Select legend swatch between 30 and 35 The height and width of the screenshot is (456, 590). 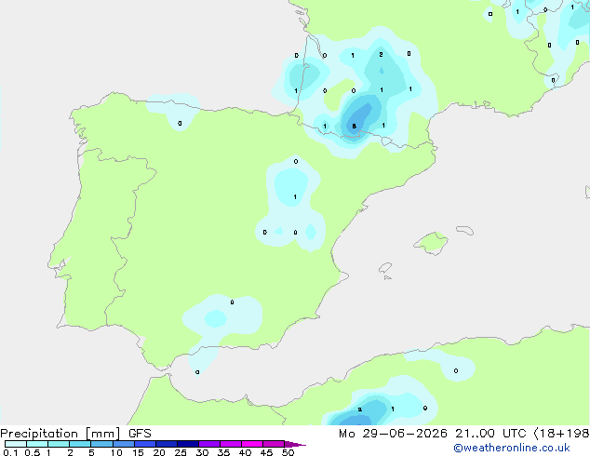[x=209, y=444]
